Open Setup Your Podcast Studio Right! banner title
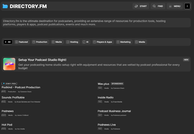 [x=42, y=60]
